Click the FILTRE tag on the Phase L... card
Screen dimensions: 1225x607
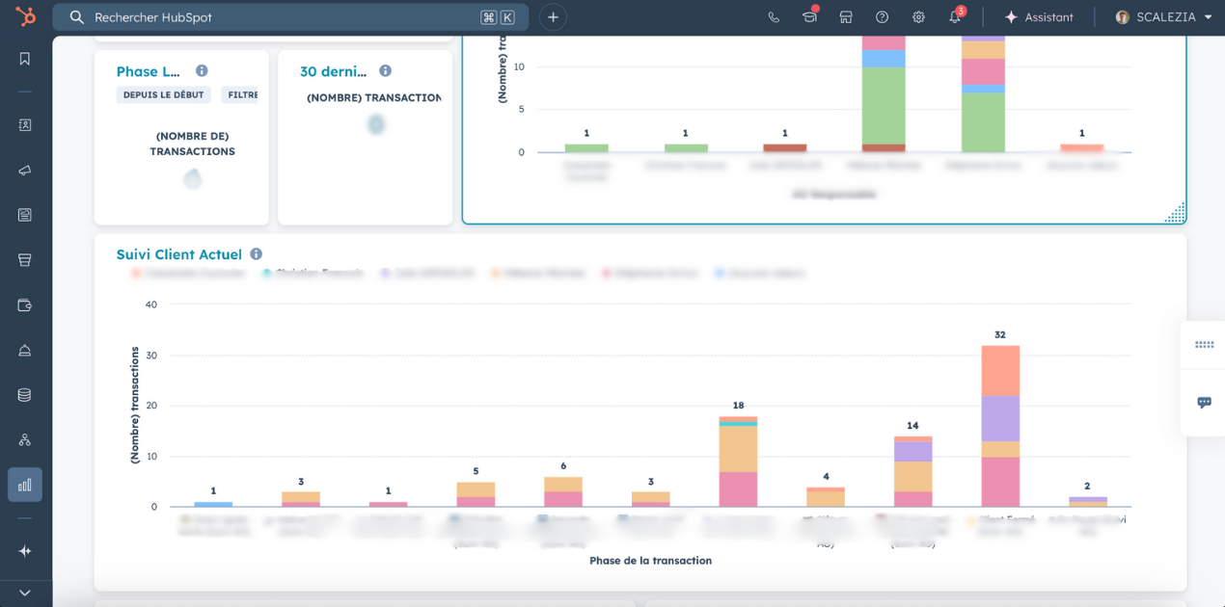click(x=240, y=95)
